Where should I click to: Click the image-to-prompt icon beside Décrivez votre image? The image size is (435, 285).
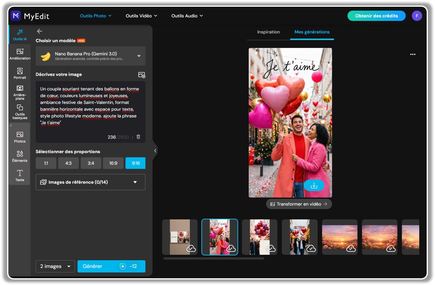tap(141, 75)
